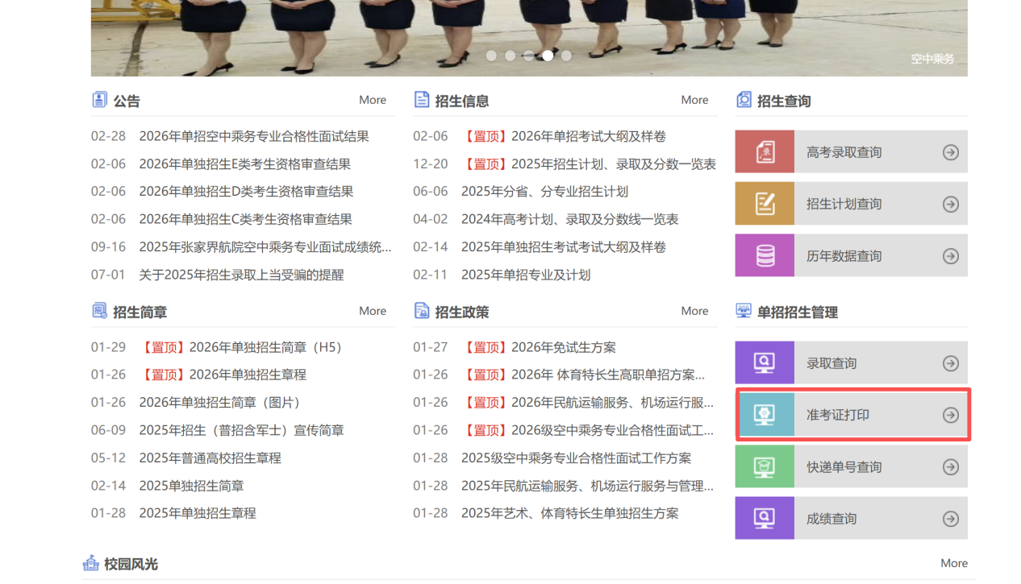
Task: Open More link in 公告 section
Action: pyautogui.click(x=372, y=100)
